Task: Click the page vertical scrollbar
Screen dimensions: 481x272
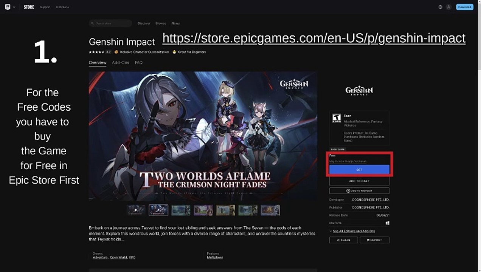Action: tap(479, 136)
